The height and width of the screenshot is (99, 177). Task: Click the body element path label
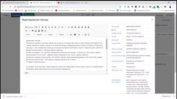[27, 73]
